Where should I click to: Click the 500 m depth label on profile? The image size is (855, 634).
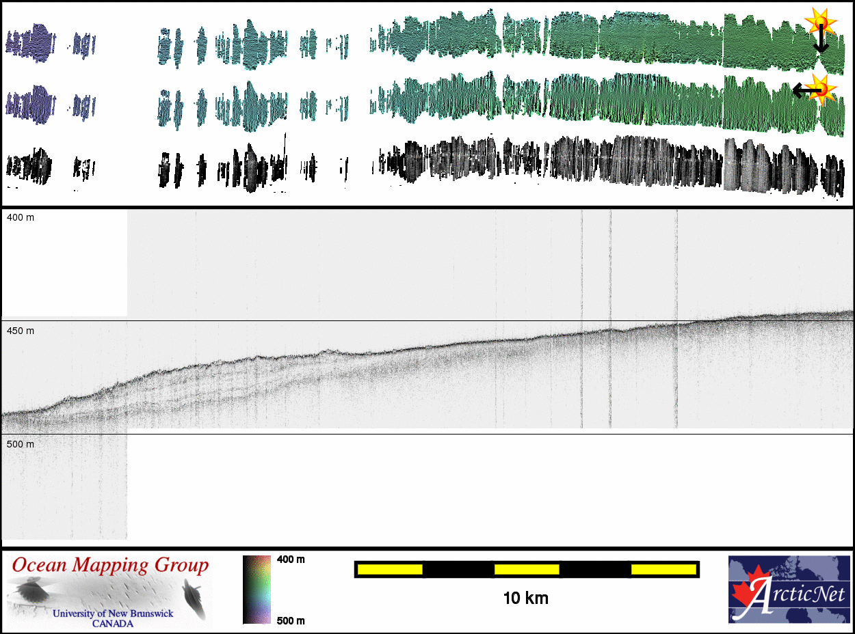21,445
